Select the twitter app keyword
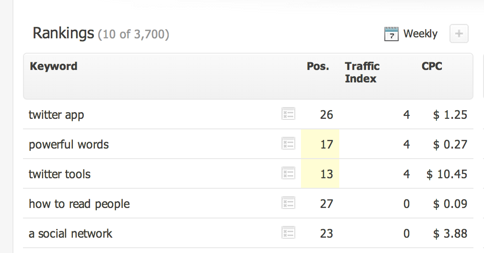 pyautogui.click(x=56, y=115)
